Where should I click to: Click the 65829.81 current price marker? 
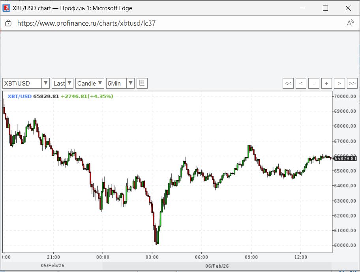pos(345,158)
